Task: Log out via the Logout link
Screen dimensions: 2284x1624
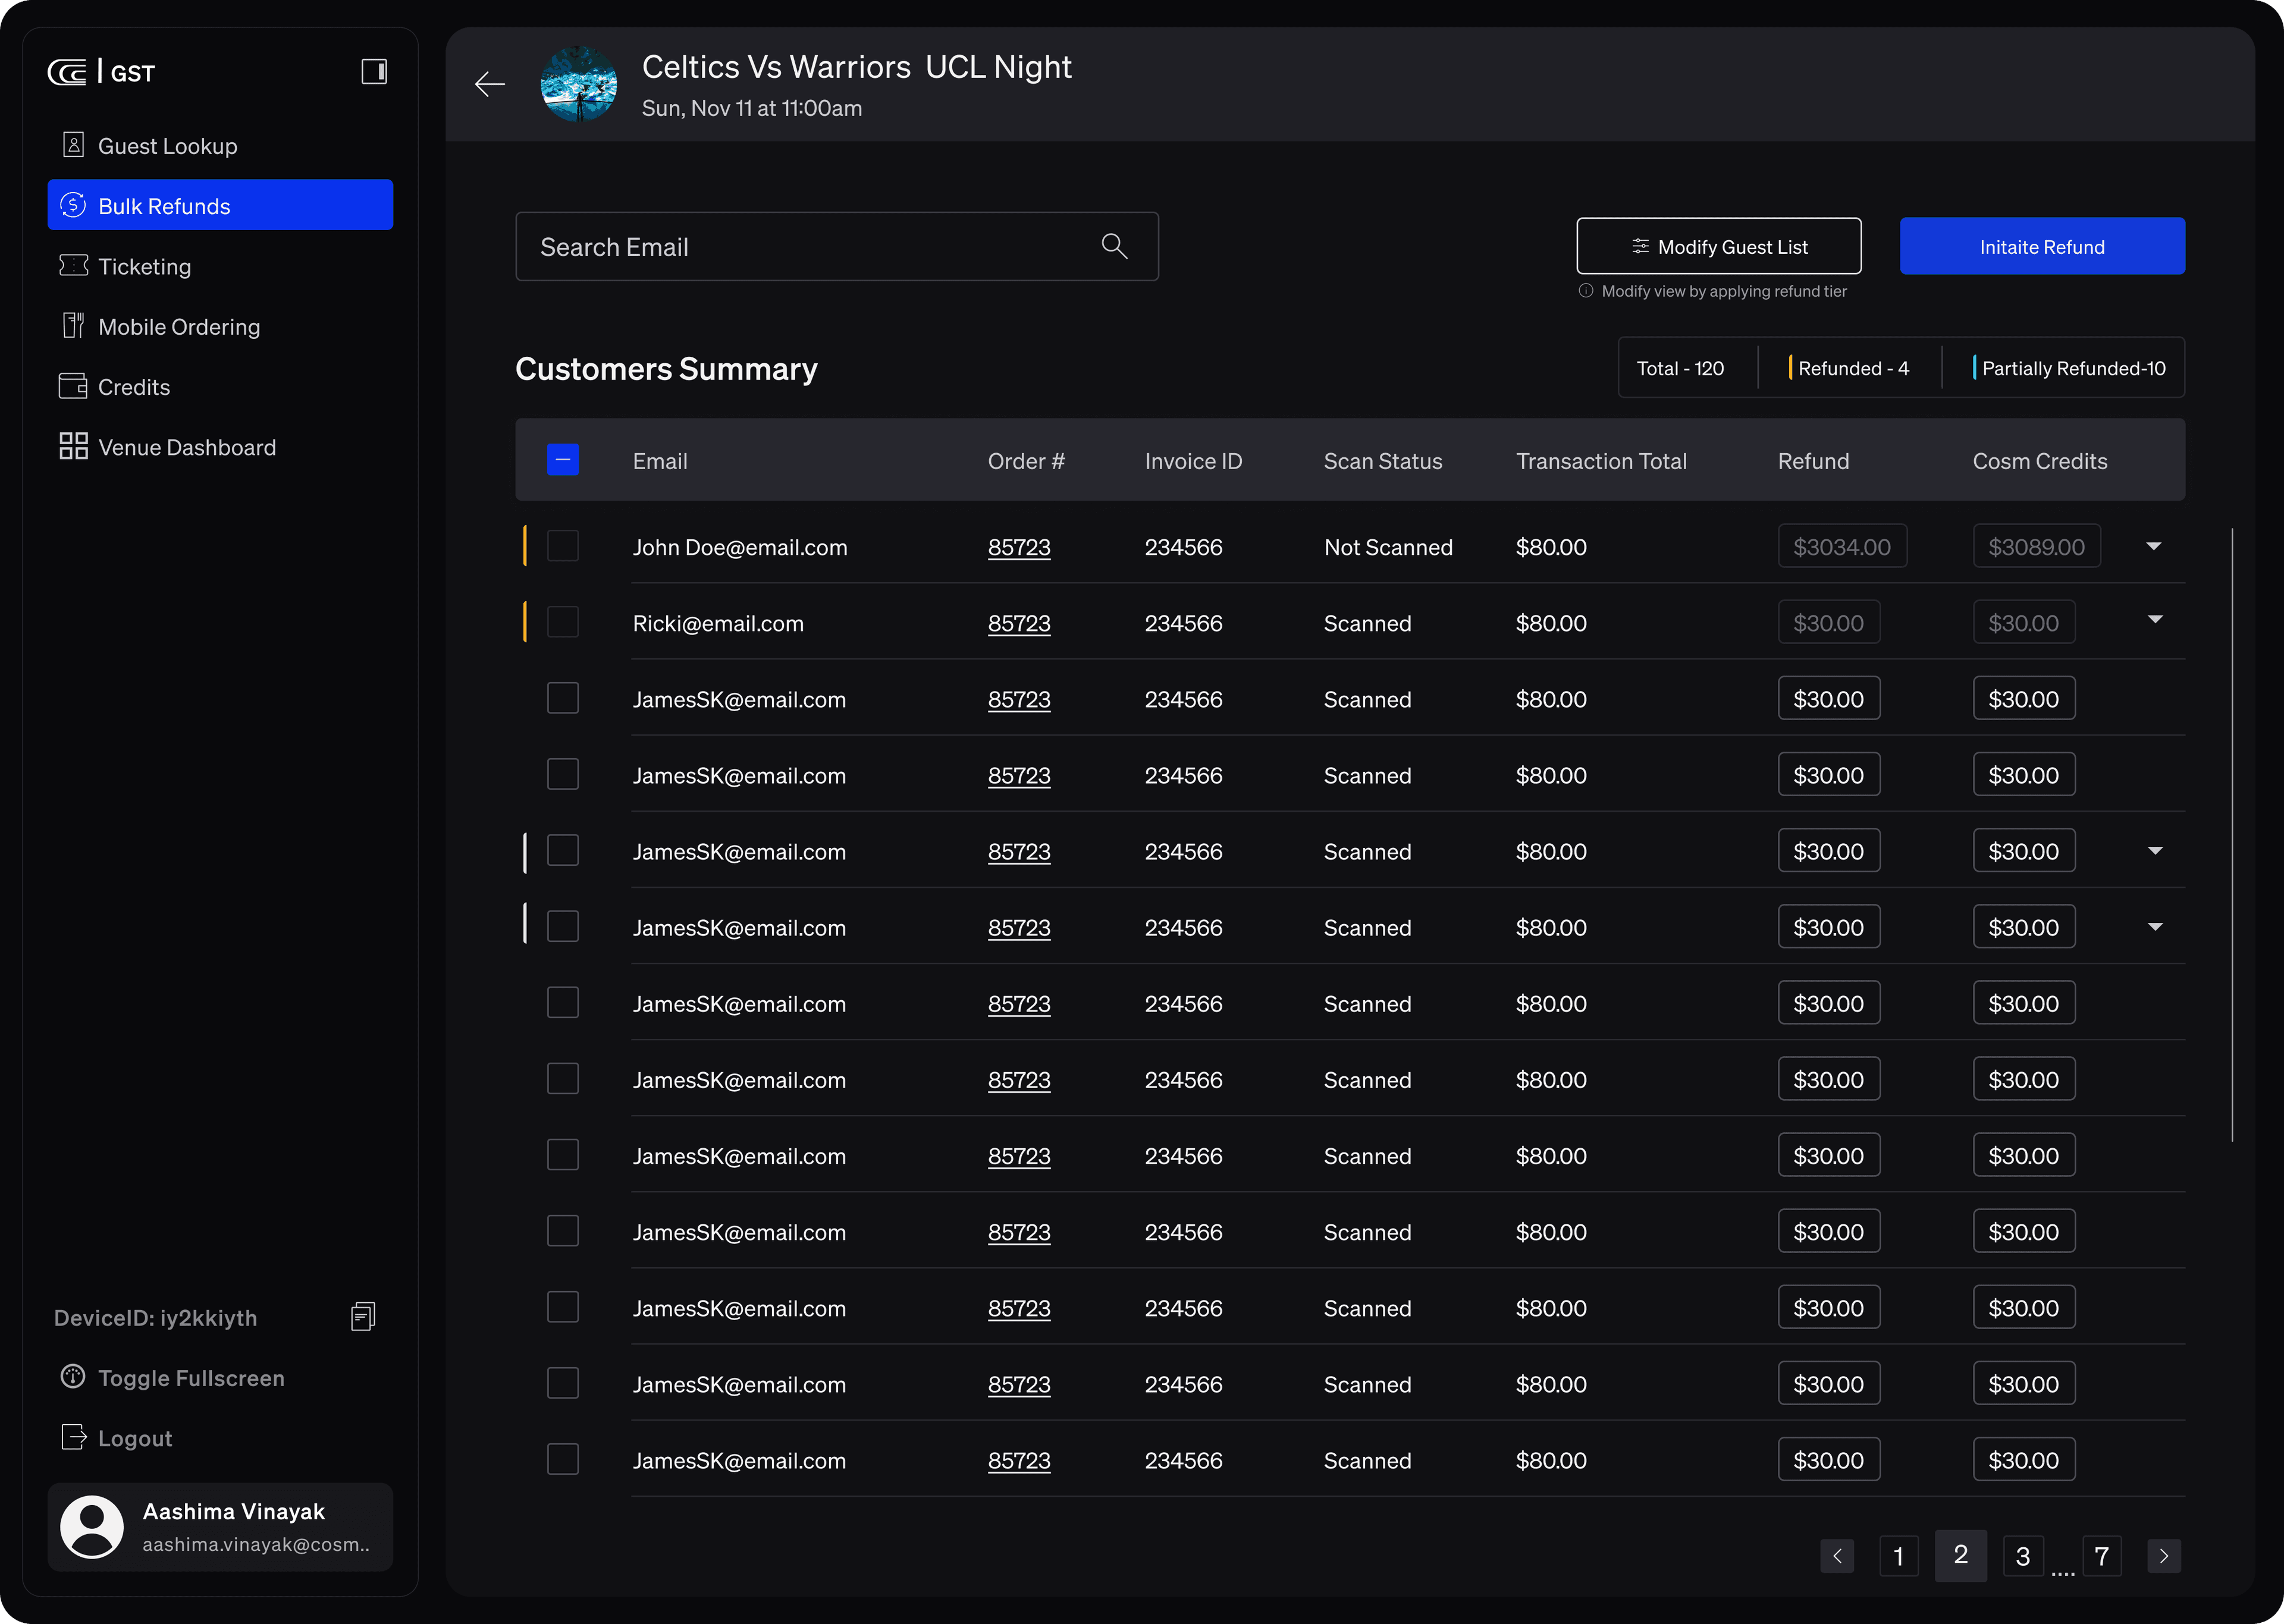Action: click(135, 1438)
